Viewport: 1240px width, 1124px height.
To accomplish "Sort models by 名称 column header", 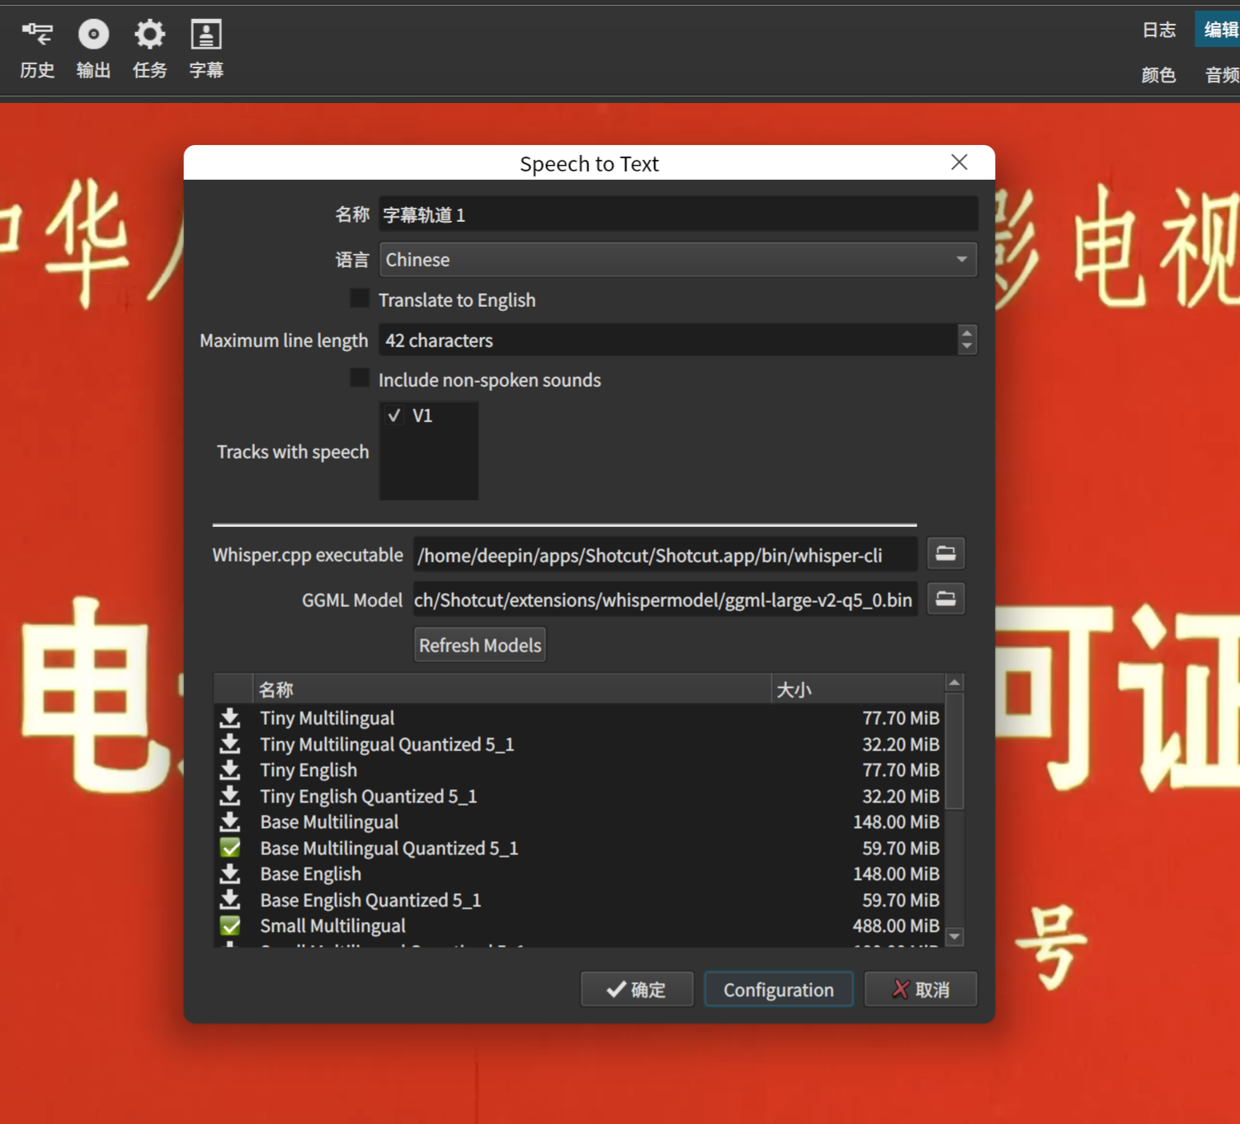I will tap(512, 689).
